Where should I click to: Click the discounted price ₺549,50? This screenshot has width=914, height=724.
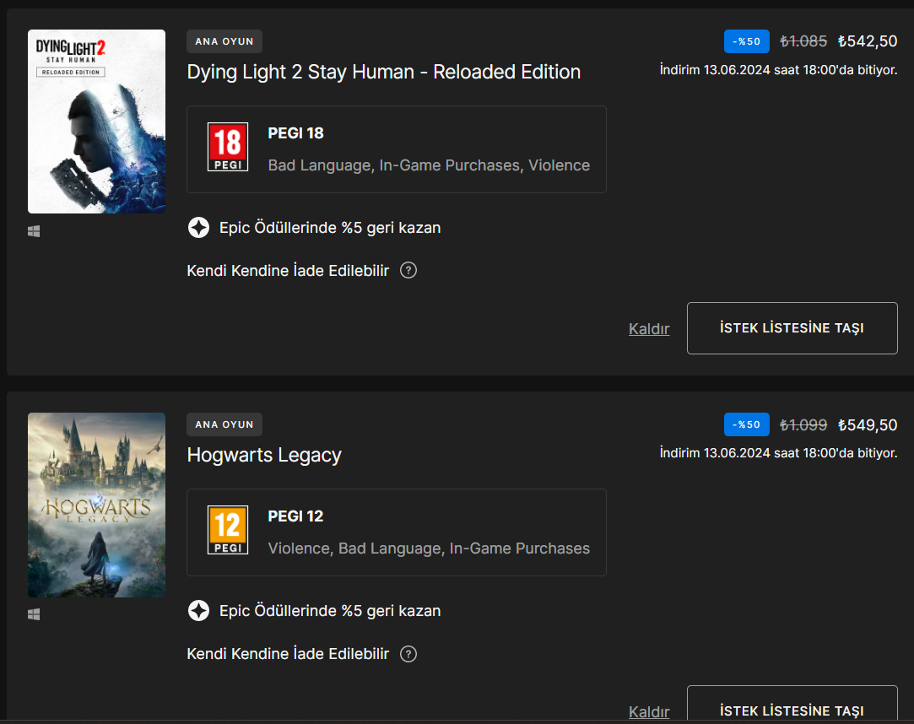click(x=868, y=425)
